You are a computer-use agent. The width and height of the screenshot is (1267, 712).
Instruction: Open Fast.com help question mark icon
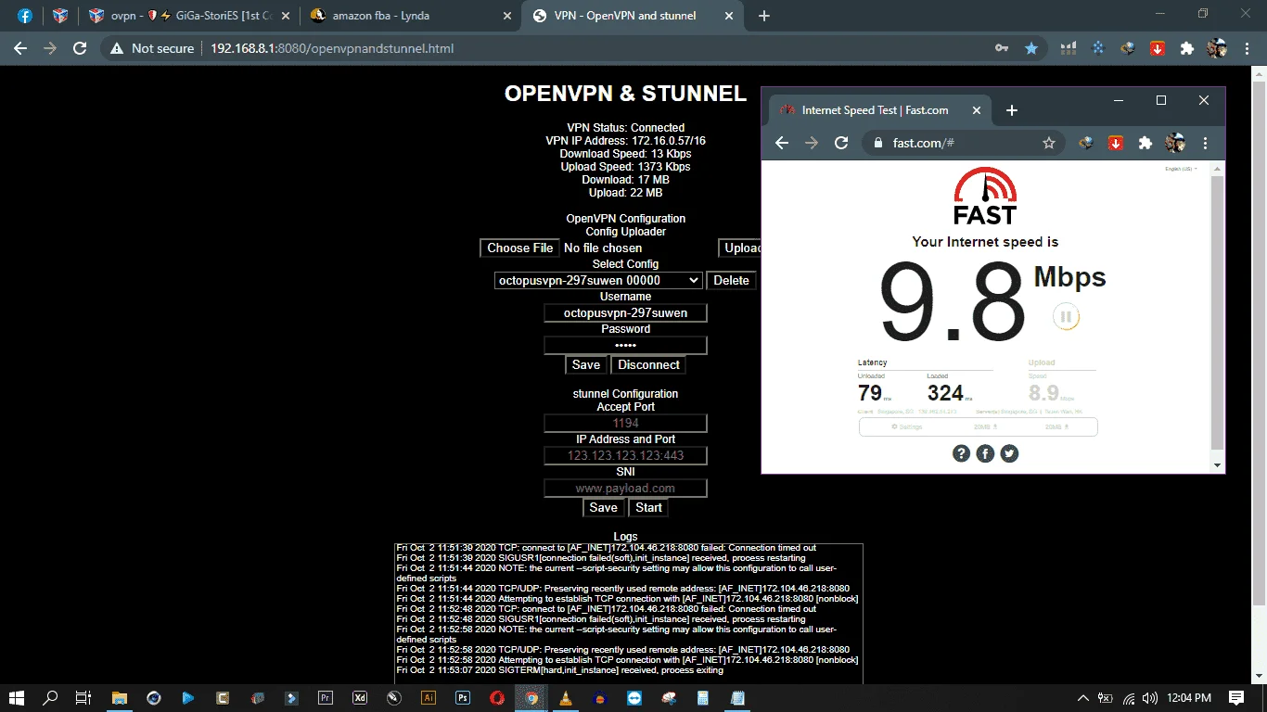(961, 453)
